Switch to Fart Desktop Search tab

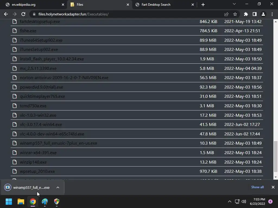[x=164, y=5]
